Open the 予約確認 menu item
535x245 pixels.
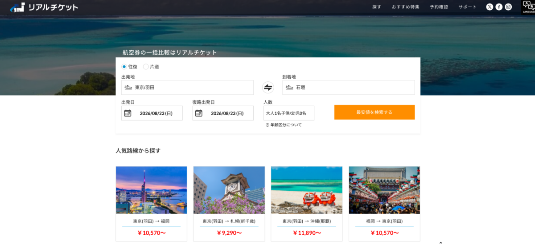pos(439,7)
